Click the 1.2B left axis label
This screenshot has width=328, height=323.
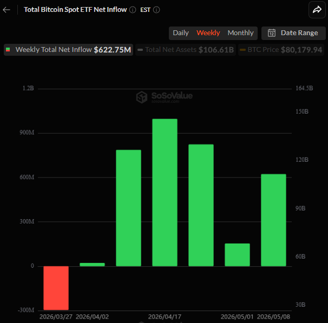pos(28,88)
